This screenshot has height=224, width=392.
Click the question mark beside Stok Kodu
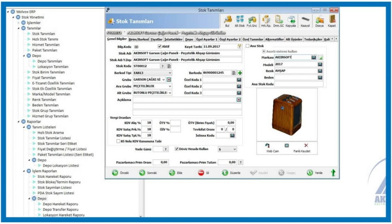pyautogui.click(x=162, y=66)
